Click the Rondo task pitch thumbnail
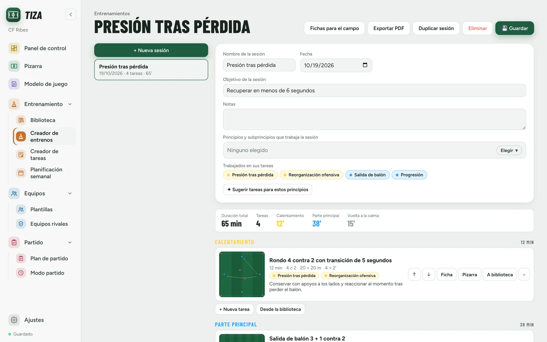Image resolution: width=547 pixels, height=342 pixels. (242, 274)
